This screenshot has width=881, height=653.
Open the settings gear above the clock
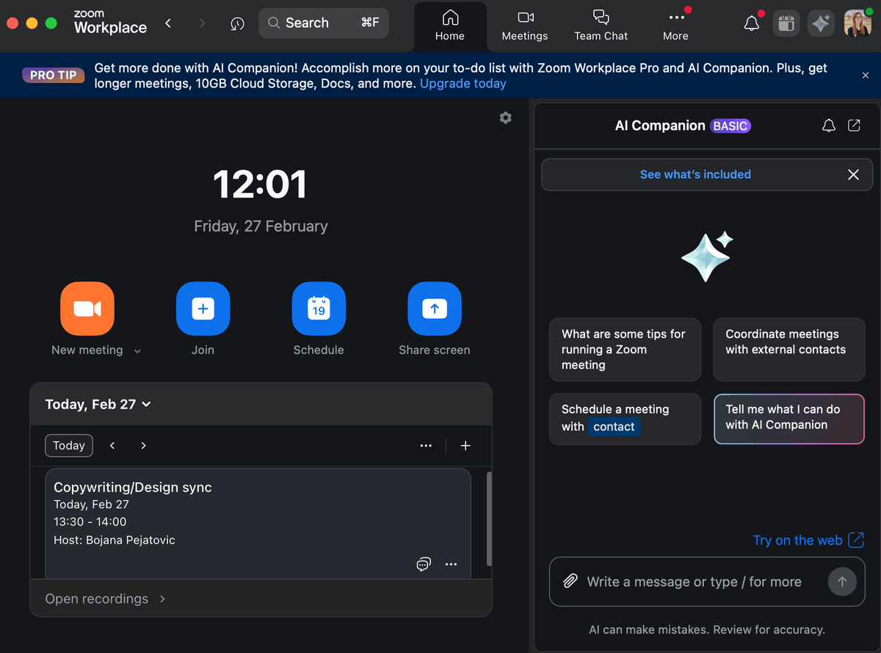[x=505, y=118]
